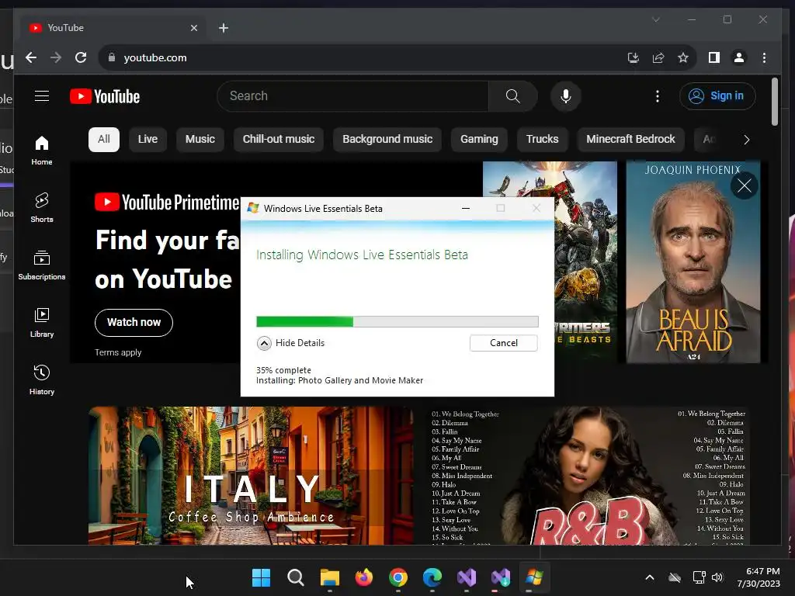This screenshot has height=596, width=795.
Task: View site information padlock icon
Action: 112,57
